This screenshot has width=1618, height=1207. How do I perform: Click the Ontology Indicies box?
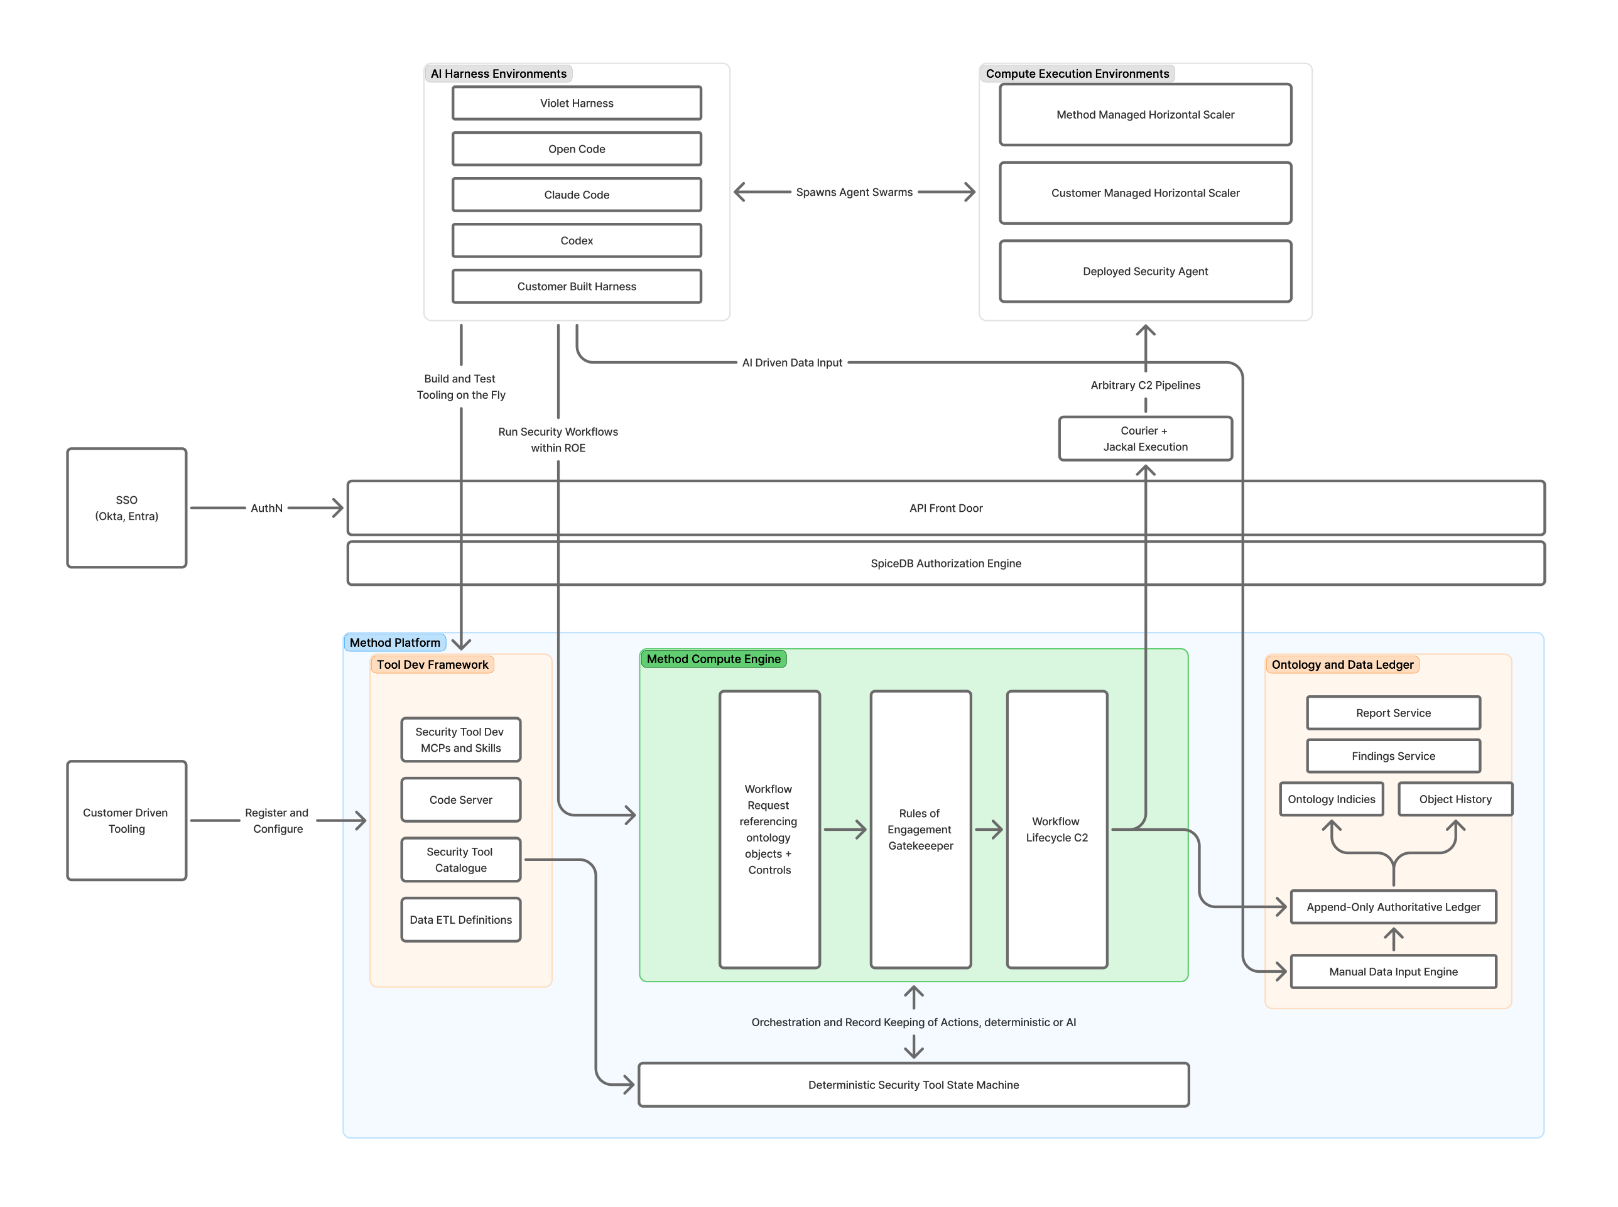[x=1332, y=799]
